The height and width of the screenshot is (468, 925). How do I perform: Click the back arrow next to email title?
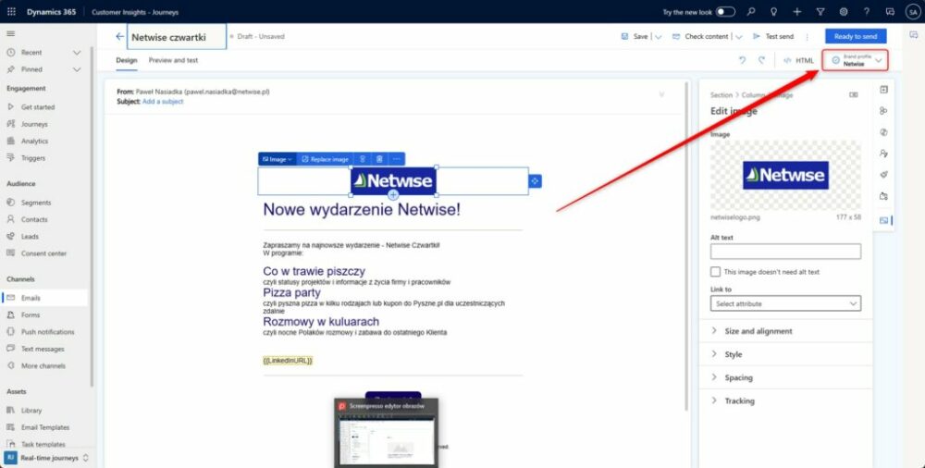pyautogui.click(x=119, y=37)
